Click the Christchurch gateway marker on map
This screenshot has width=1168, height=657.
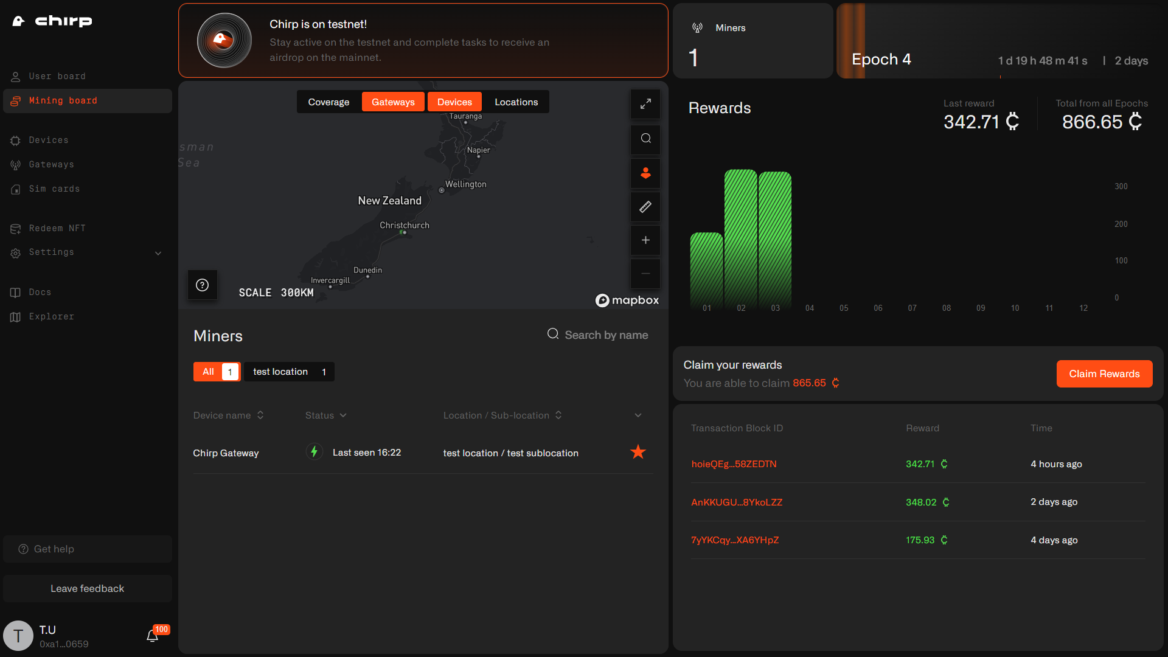403,232
